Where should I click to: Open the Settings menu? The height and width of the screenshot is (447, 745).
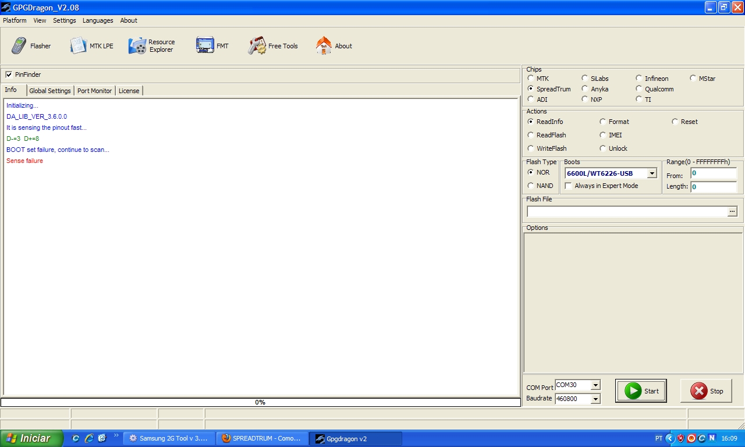[65, 20]
